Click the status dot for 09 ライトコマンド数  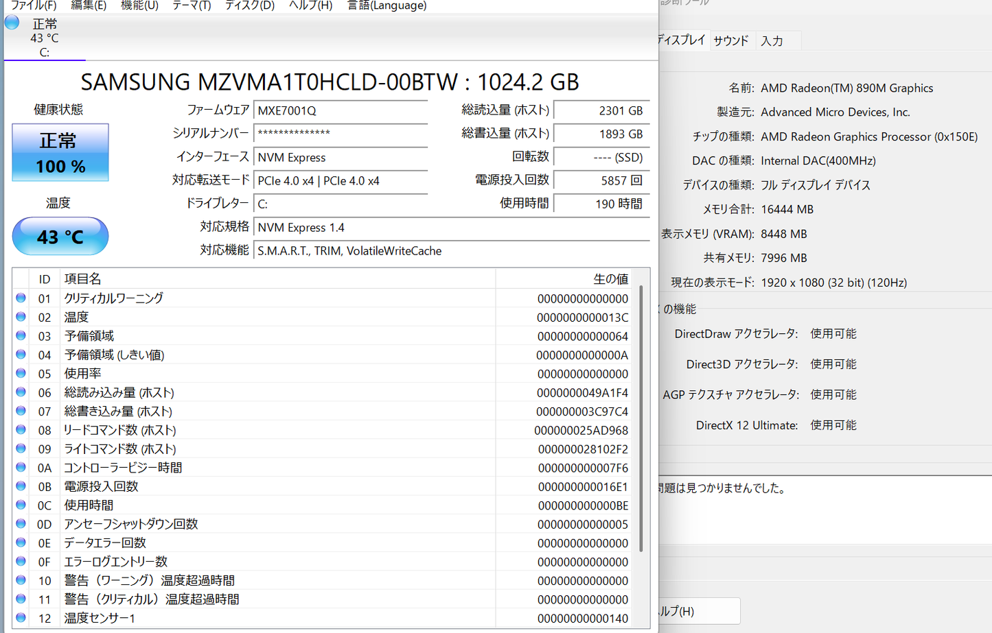tap(21, 449)
